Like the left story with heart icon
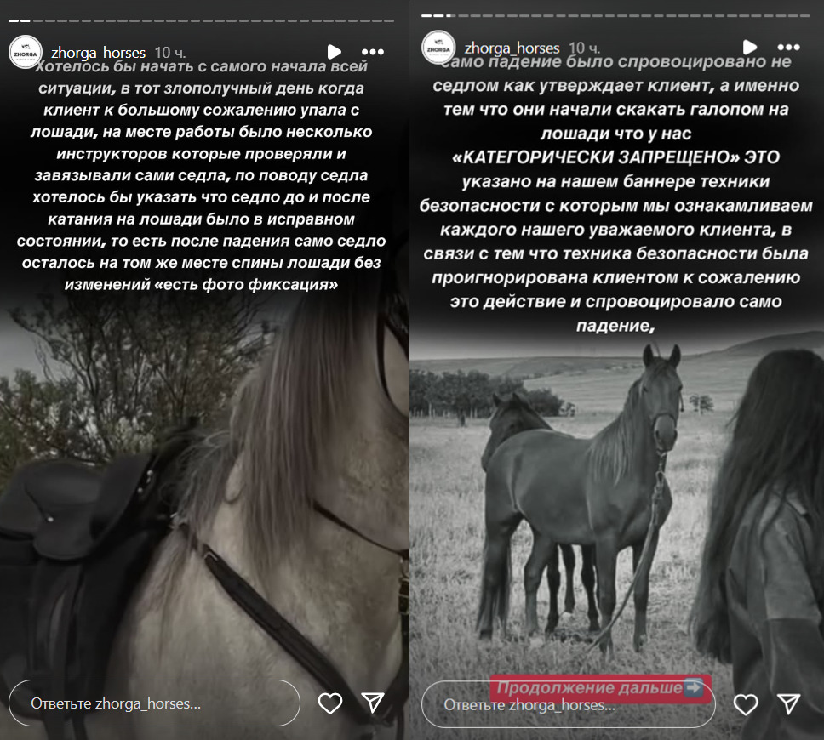824x740 pixels. [330, 703]
